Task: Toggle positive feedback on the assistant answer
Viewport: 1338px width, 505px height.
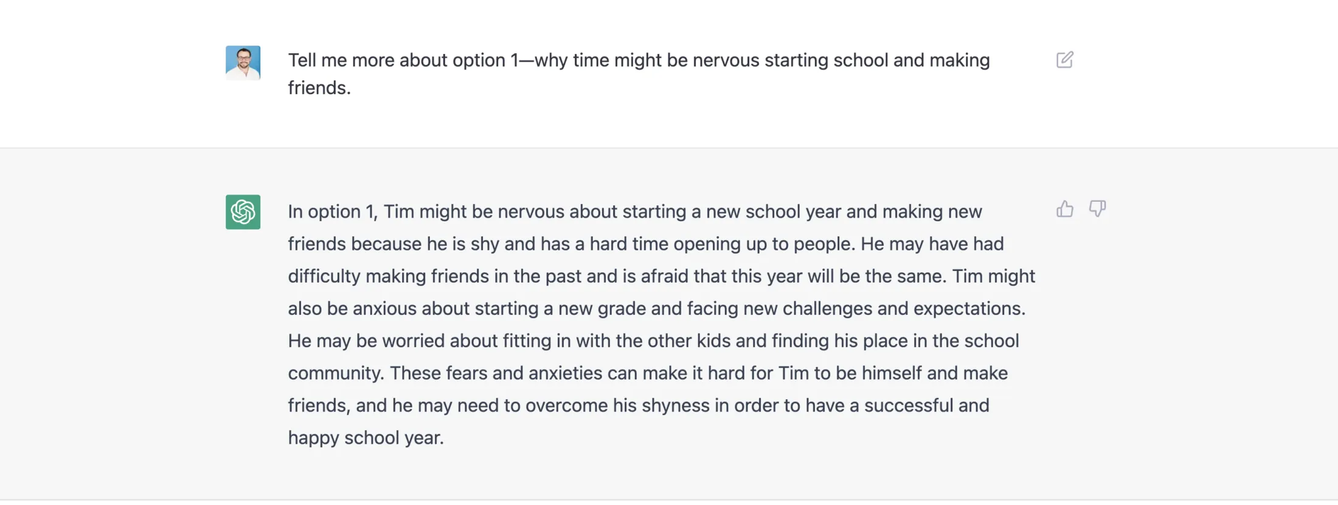Action: 1065,208
